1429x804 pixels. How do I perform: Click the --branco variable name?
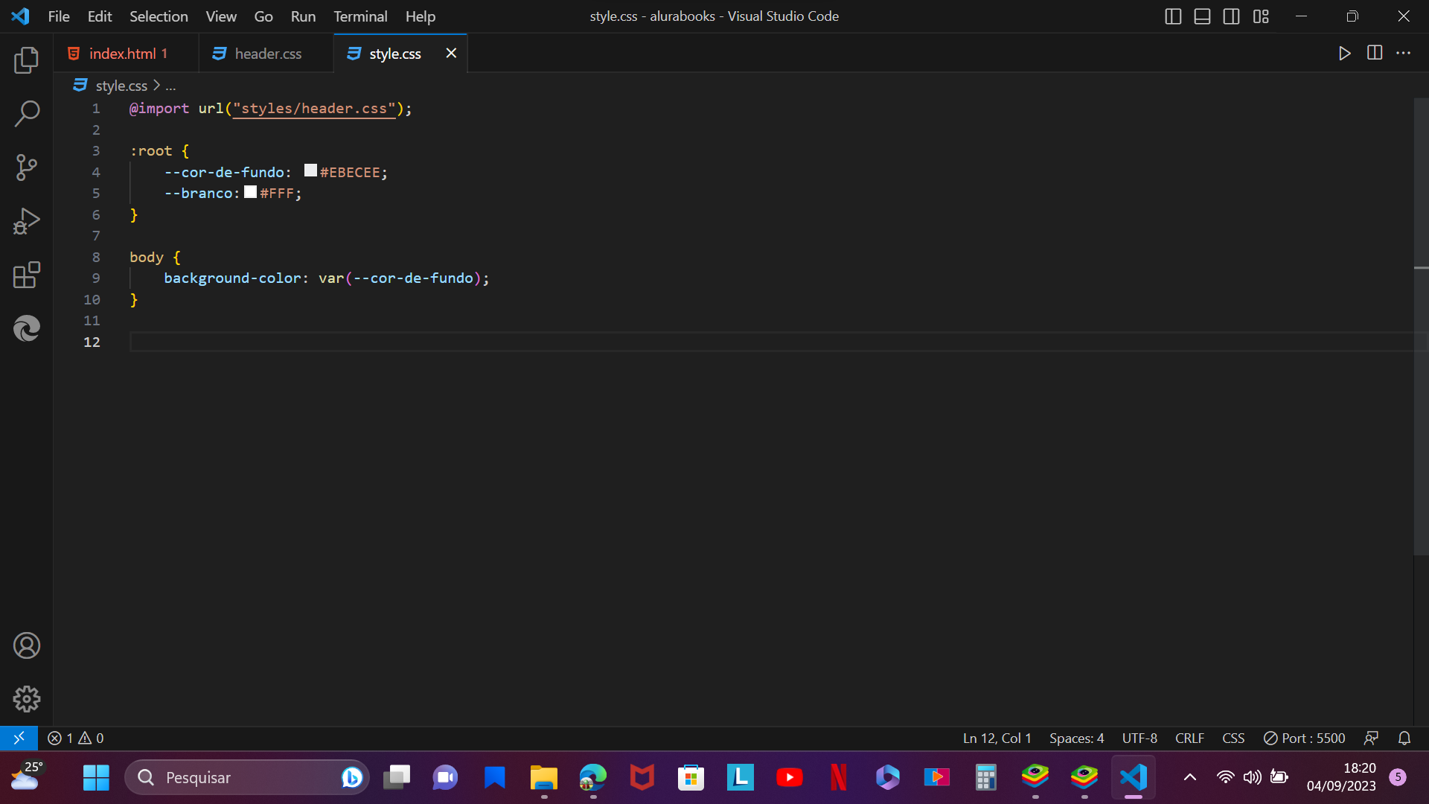198,194
